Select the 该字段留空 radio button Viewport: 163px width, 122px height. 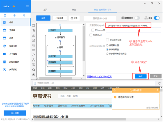[x=107, y=50]
